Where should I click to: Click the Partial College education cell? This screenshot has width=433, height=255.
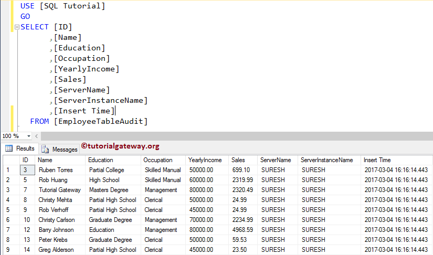113,170
